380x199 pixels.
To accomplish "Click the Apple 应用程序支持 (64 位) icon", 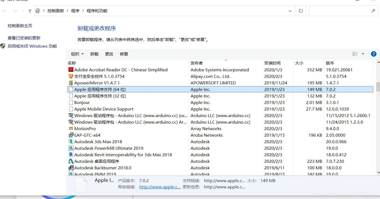I will 71,89.
